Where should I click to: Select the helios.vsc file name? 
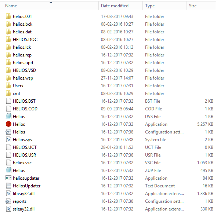click(22, 163)
